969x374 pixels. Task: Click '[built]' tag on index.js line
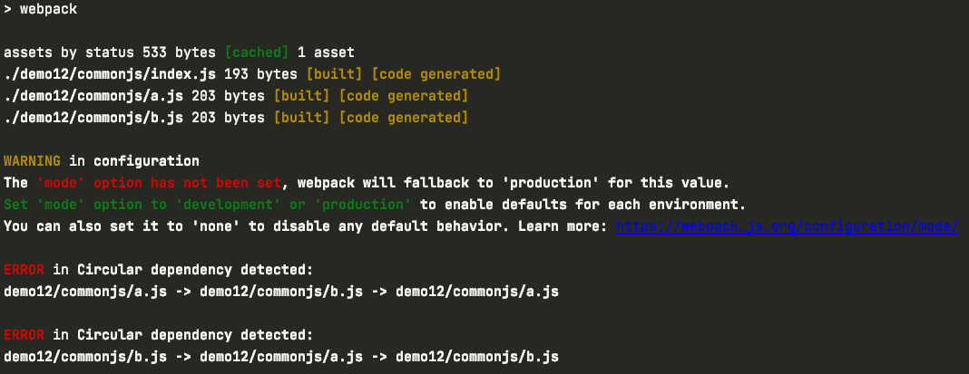pyautogui.click(x=334, y=74)
